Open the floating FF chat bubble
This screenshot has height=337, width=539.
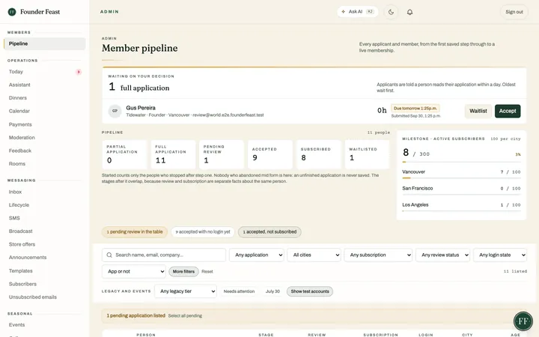[x=523, y=321]
